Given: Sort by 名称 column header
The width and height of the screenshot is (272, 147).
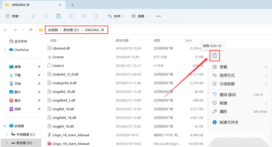Looking at the screenshot, I should pos(53,41).
